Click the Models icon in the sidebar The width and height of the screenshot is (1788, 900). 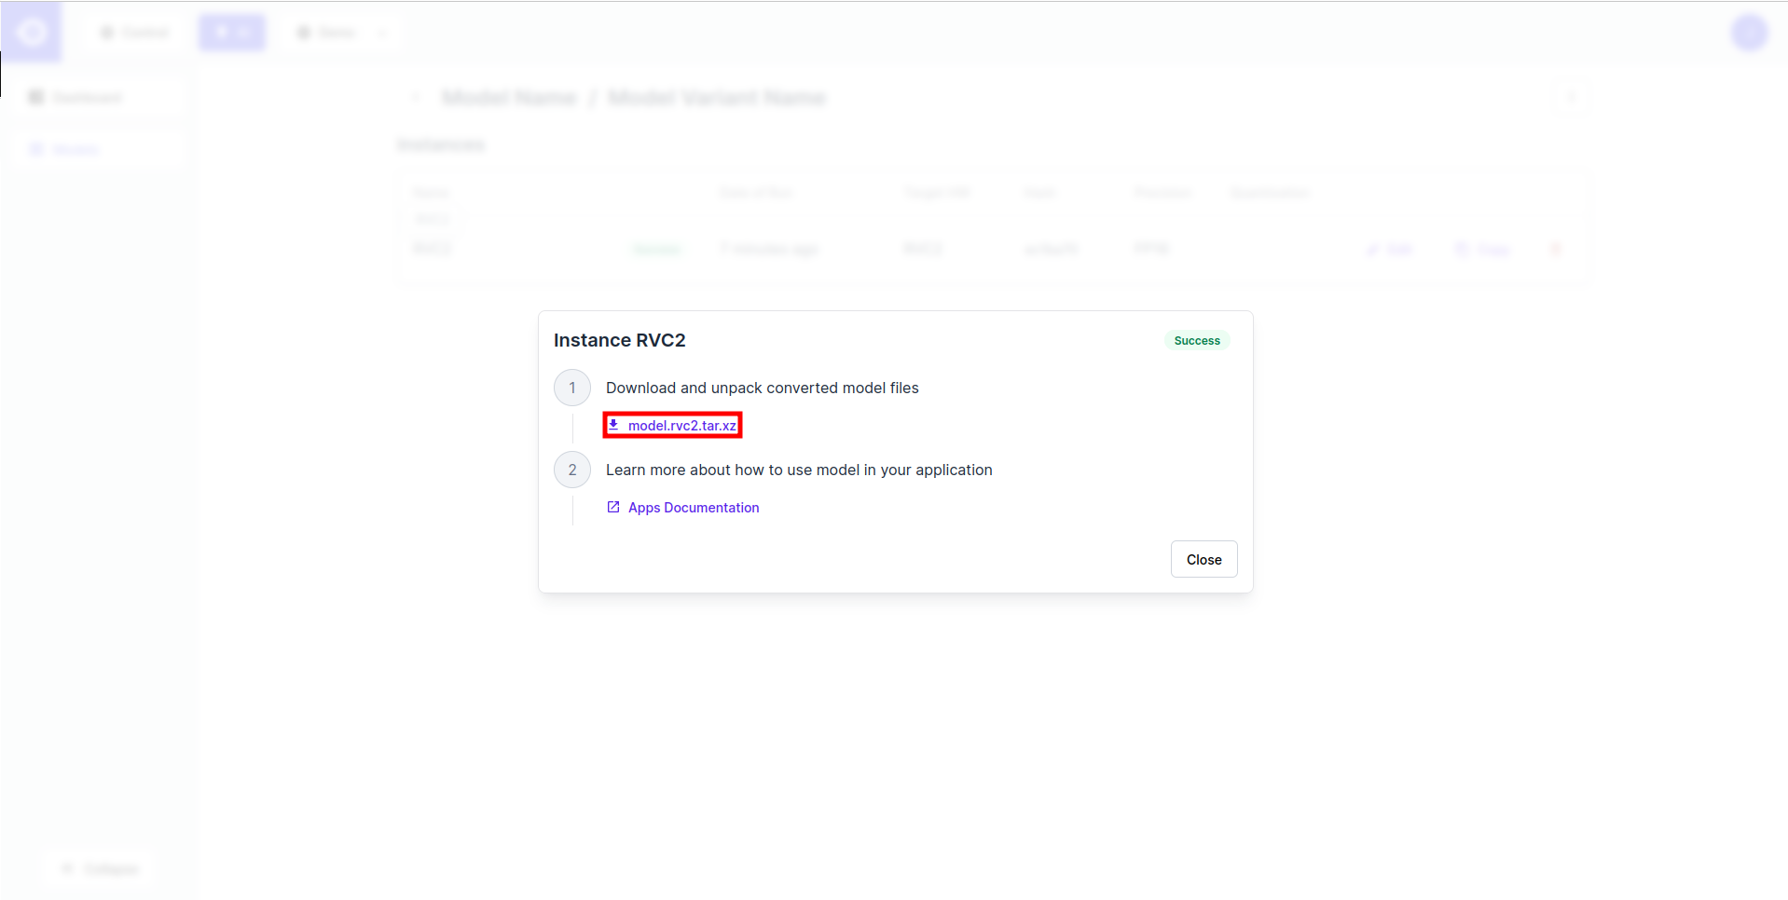click(36, 150)
